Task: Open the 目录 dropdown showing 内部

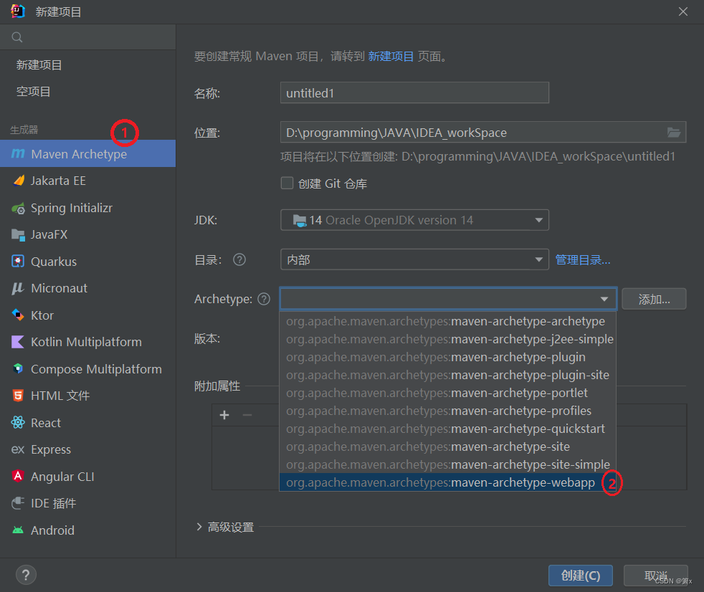Action: (538, 259)
